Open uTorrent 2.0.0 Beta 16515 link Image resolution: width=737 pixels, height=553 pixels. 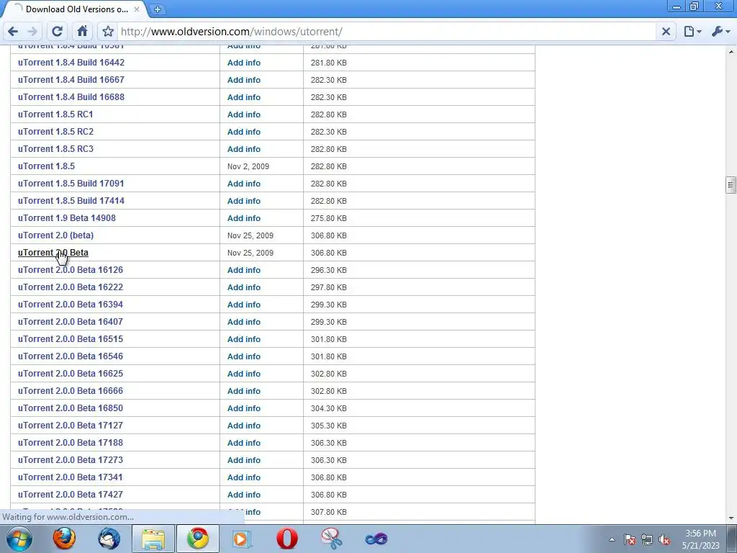71,339
